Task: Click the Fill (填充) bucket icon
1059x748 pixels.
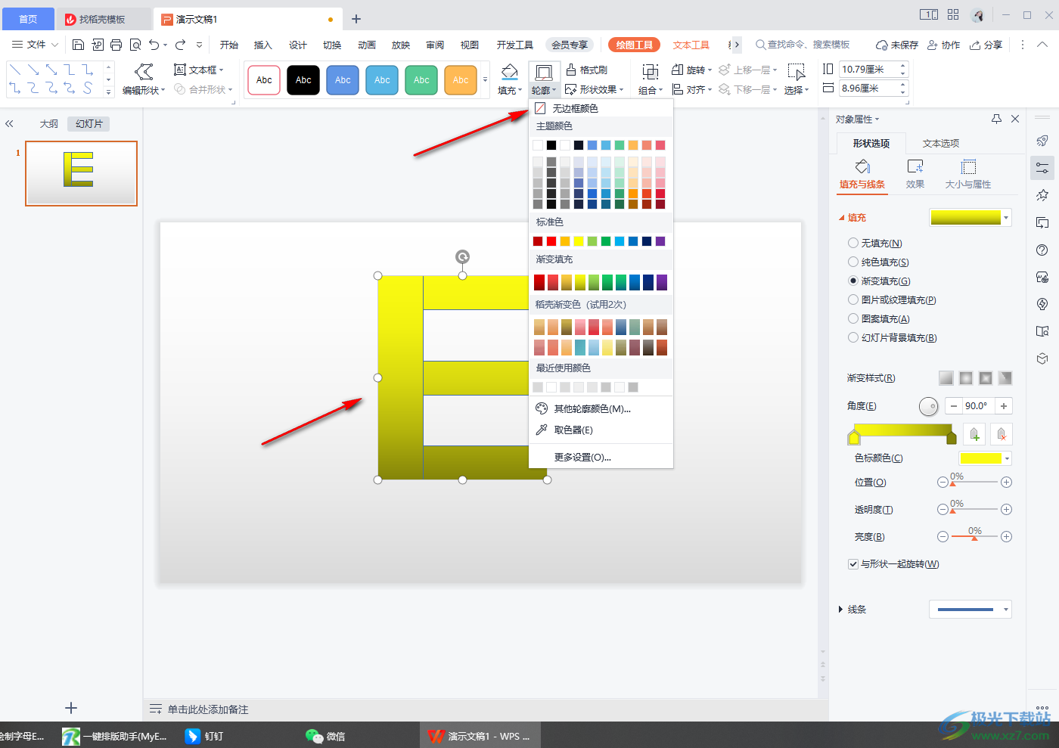Action: tap(509, 73)
